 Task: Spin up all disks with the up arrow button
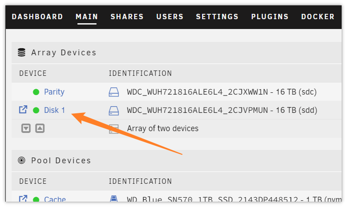40,128
